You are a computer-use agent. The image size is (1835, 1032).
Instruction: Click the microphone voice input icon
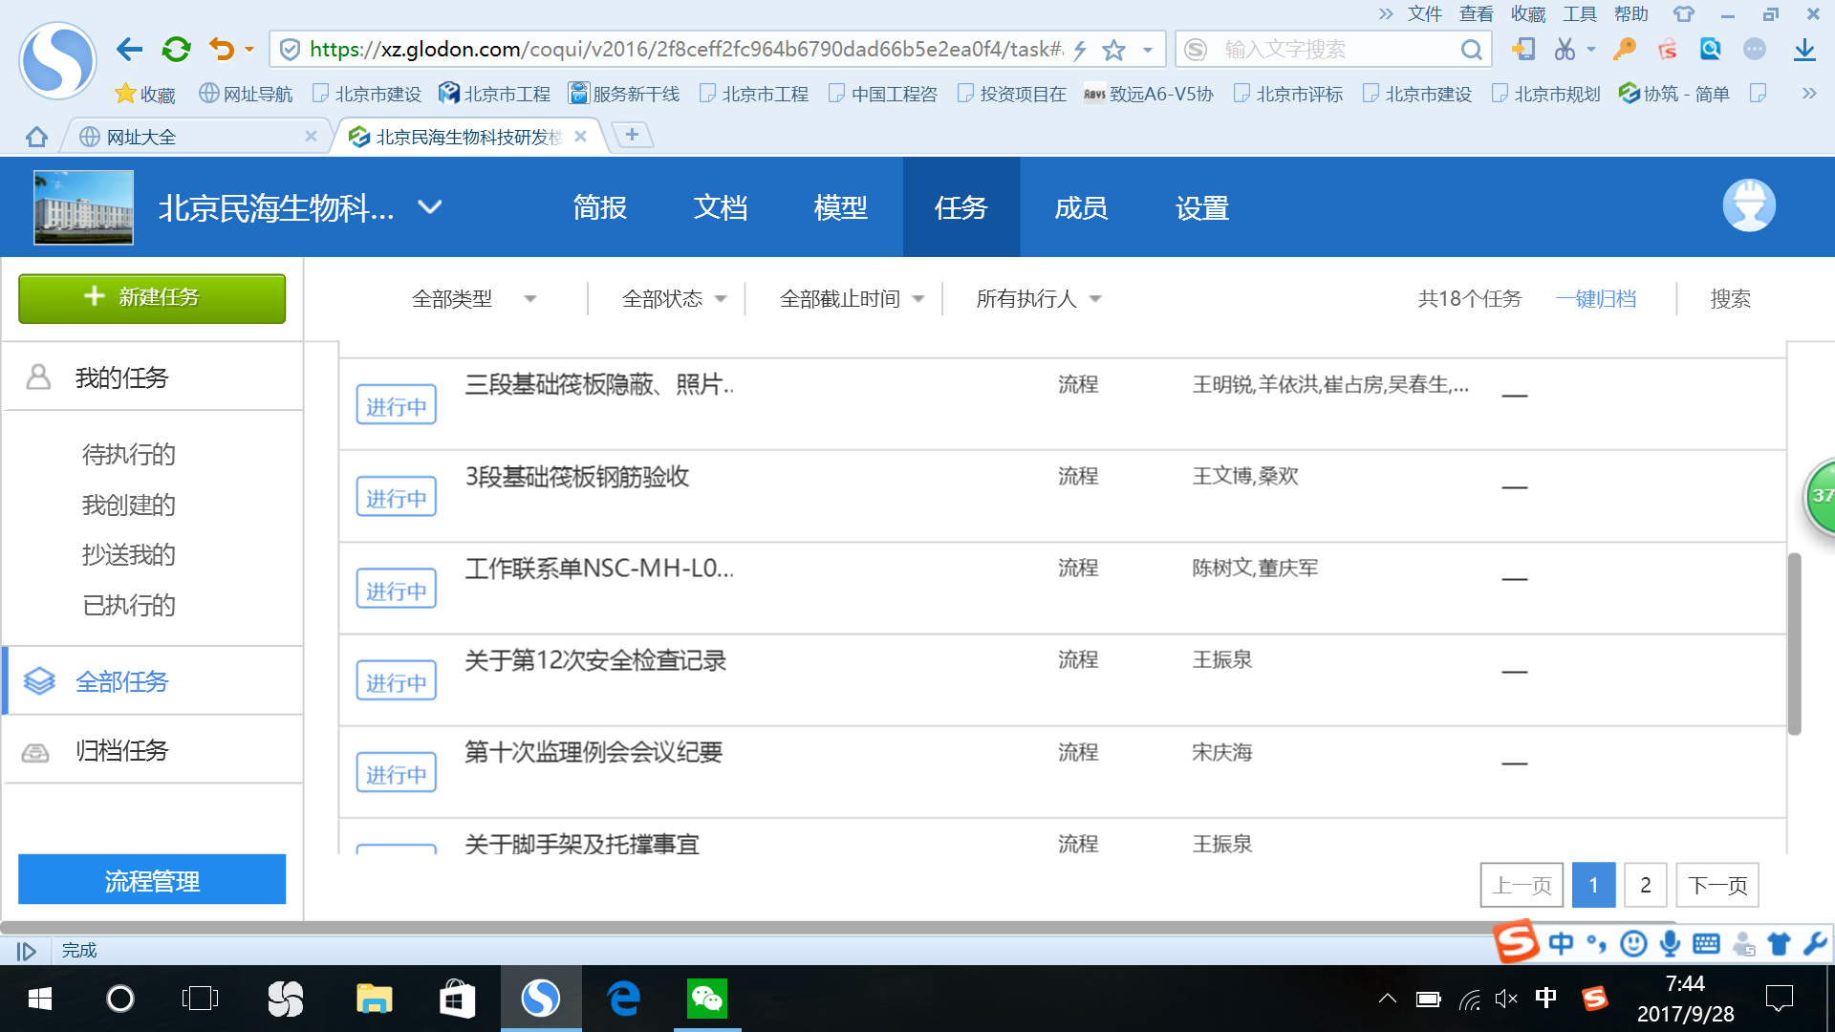tap(1669, 943)
